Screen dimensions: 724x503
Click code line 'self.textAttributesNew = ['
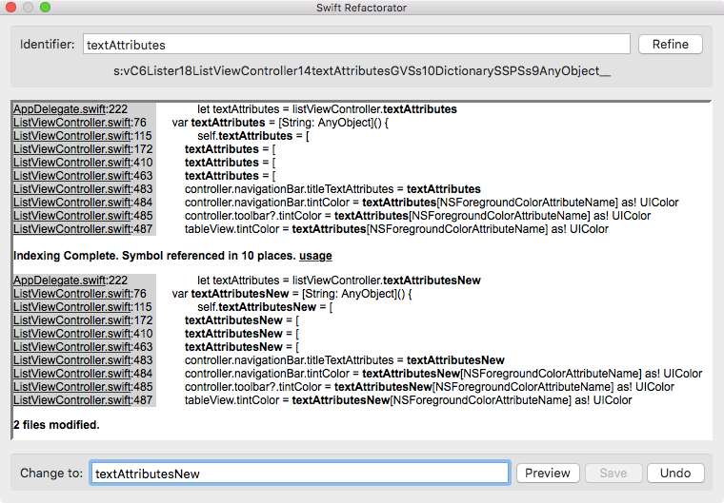265,307
